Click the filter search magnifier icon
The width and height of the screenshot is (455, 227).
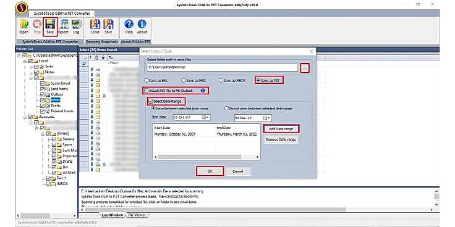click(84, 63)
